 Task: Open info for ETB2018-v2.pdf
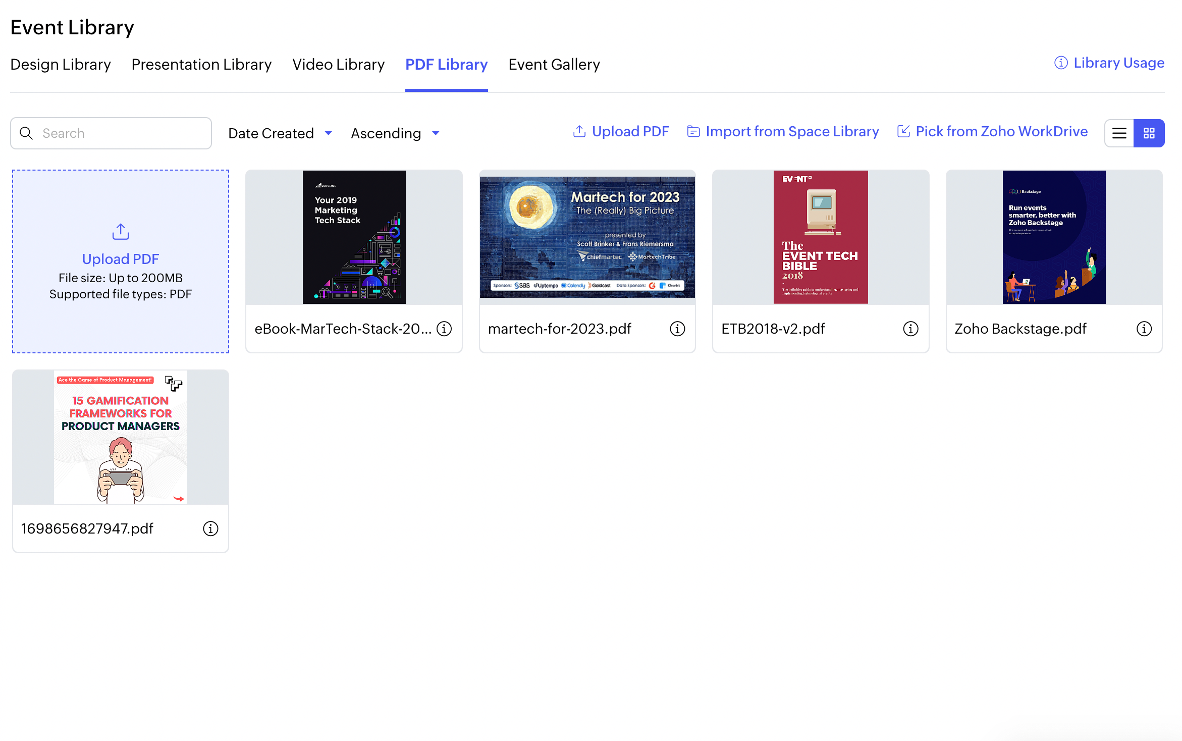pyautogui.click(x=910, y=329)
